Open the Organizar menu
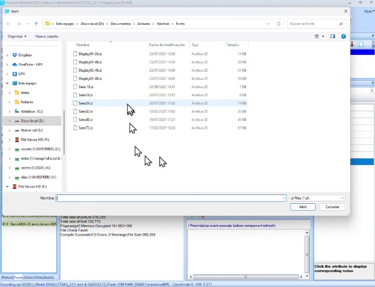The image size is (375, 287). coord(17,36)
